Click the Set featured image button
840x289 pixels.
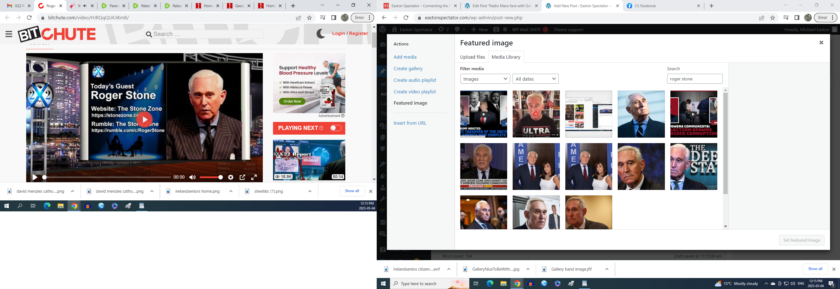[801, 240]
